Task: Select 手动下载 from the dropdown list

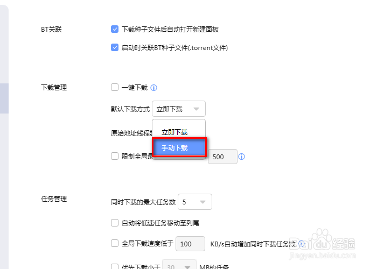Action: [x=179, y=147]
